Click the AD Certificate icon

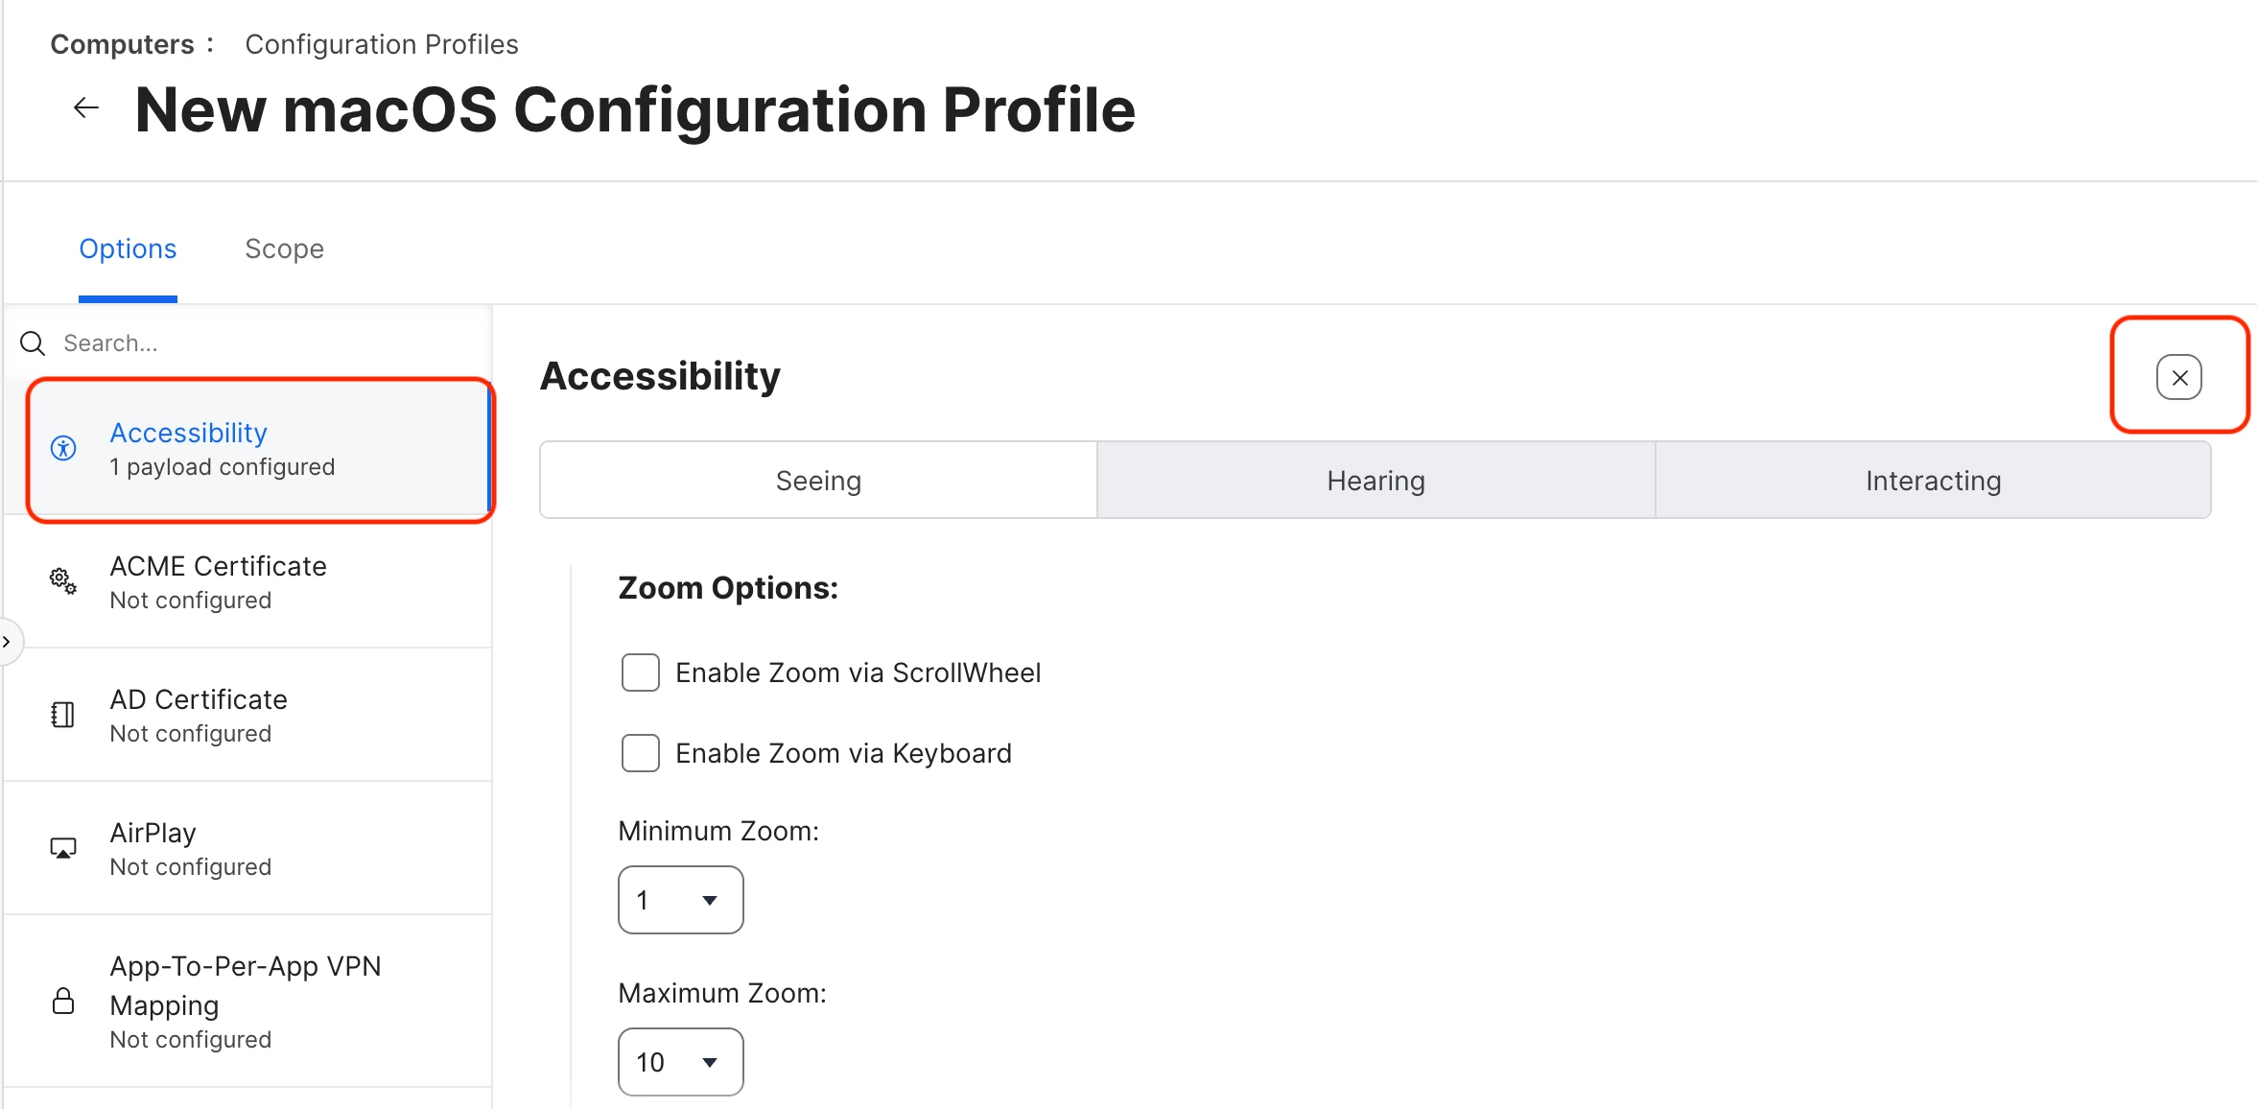[x=63, y=715]
